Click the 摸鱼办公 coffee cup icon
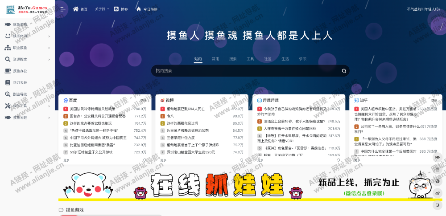This screenshot has height=216, width=446. tap(8, 71)
